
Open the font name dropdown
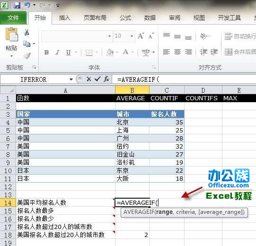click(x=109, y=36)
